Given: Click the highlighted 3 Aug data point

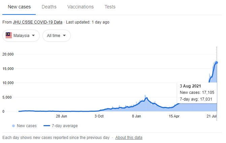Looking at the screenshot, I should (x=217, y=63).
